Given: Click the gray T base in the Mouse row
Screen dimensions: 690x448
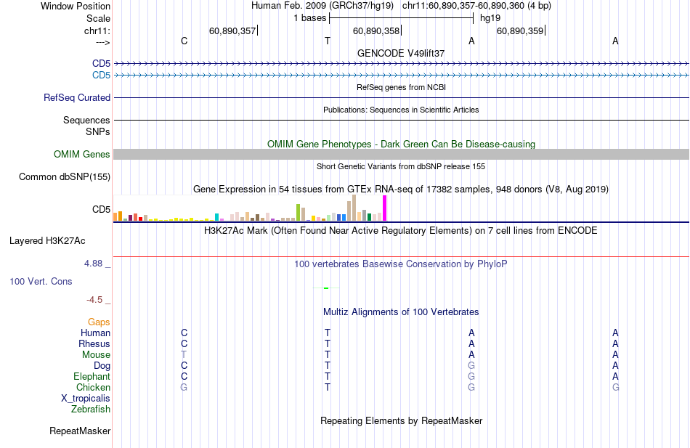Looking at the screenshot, I should (184, 355).
